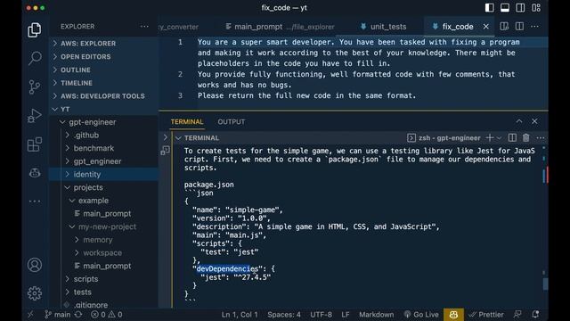Select the zsh - gpt-engineer terminal
Screen dimensions: 570x321
(444, 138)
